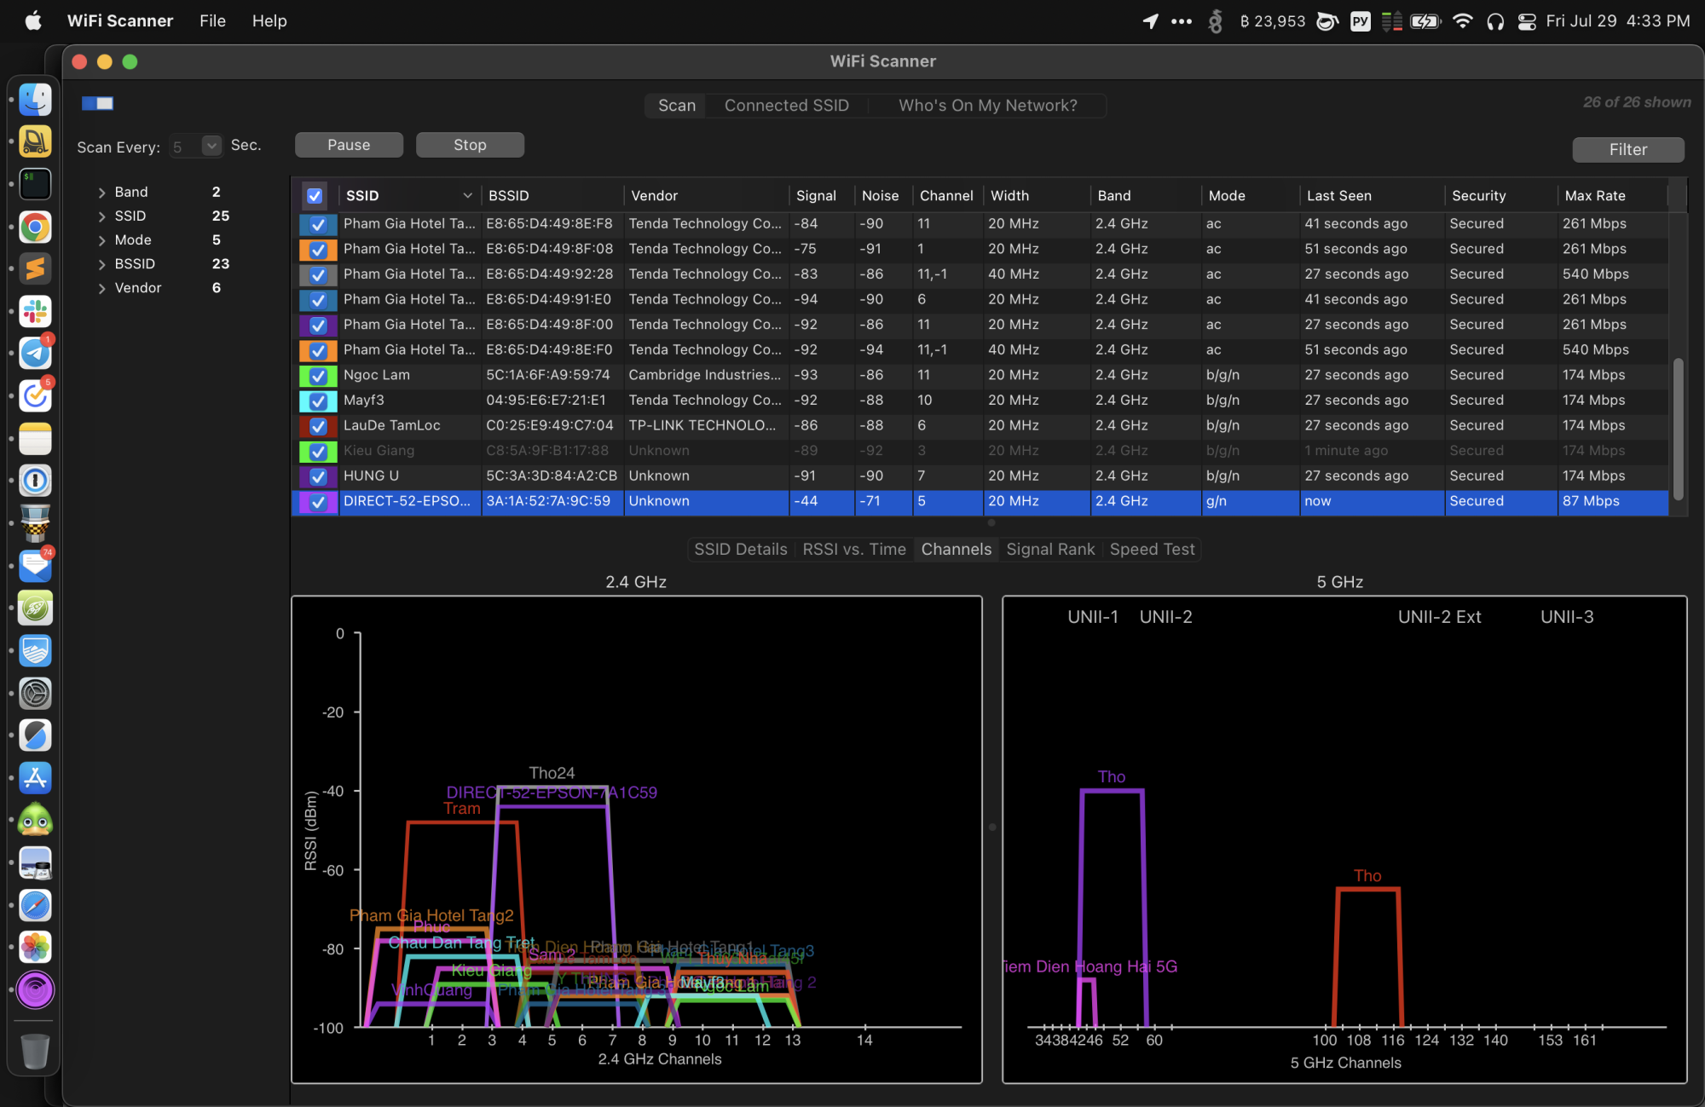Open the File menu
The height and width of the screenshot is (1107, 1705).
(212, 21)
